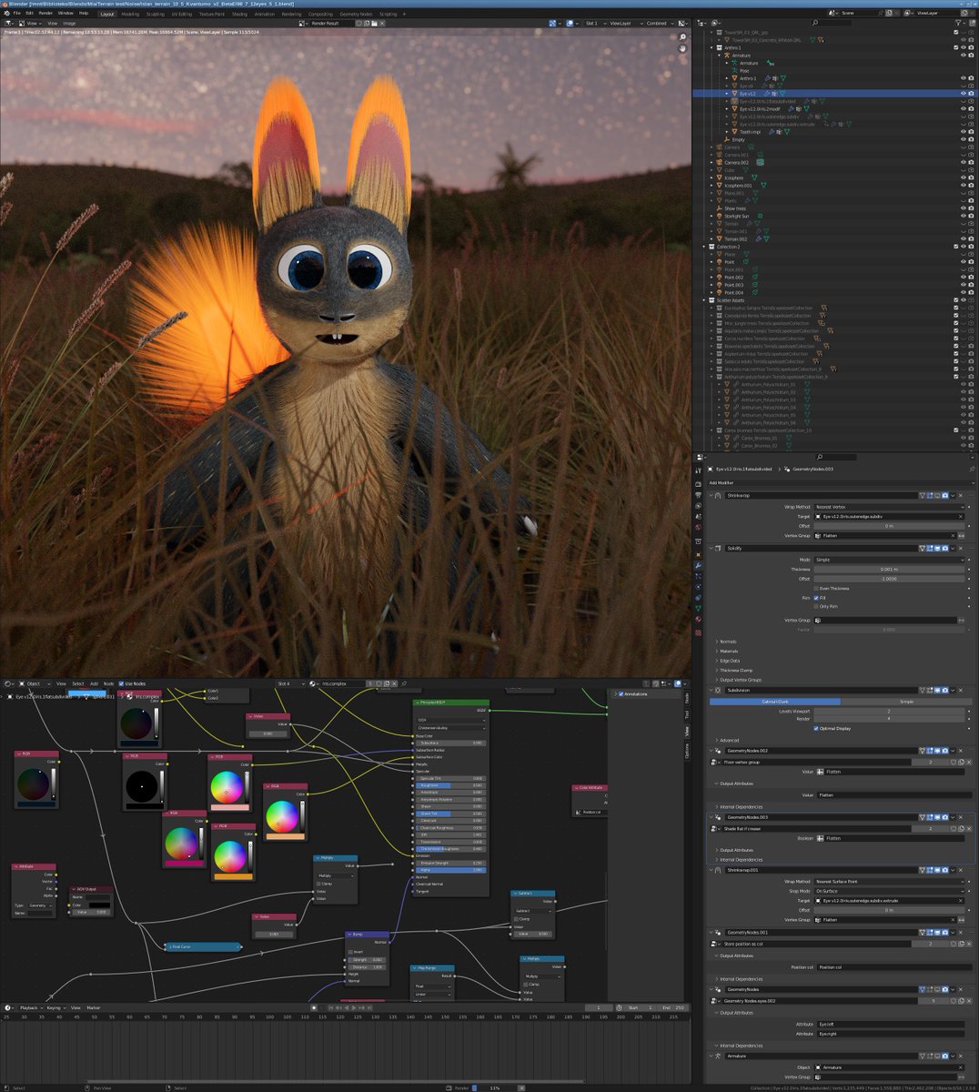Viewport: 979px width, 1092px height.
Task: Pin the properties editor context
Action: [972, 469]
